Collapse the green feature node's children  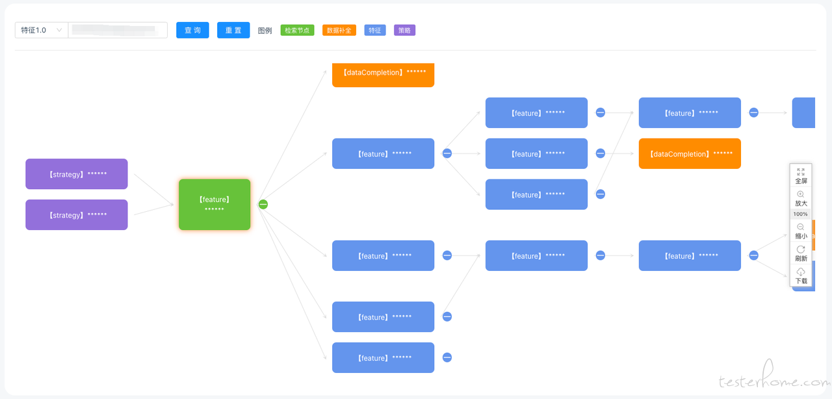263,204
